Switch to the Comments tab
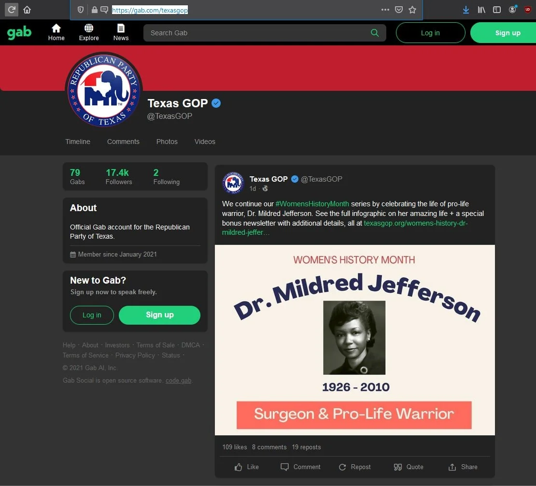Viewport: 536px width, 486px height. (123, 142)
